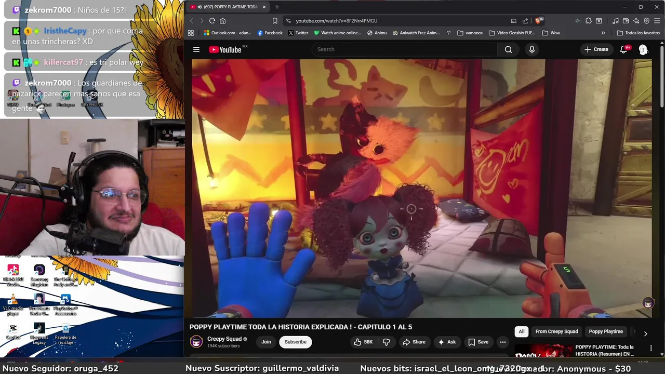Open the vamonos bookmarks folder

click(470, 33)
